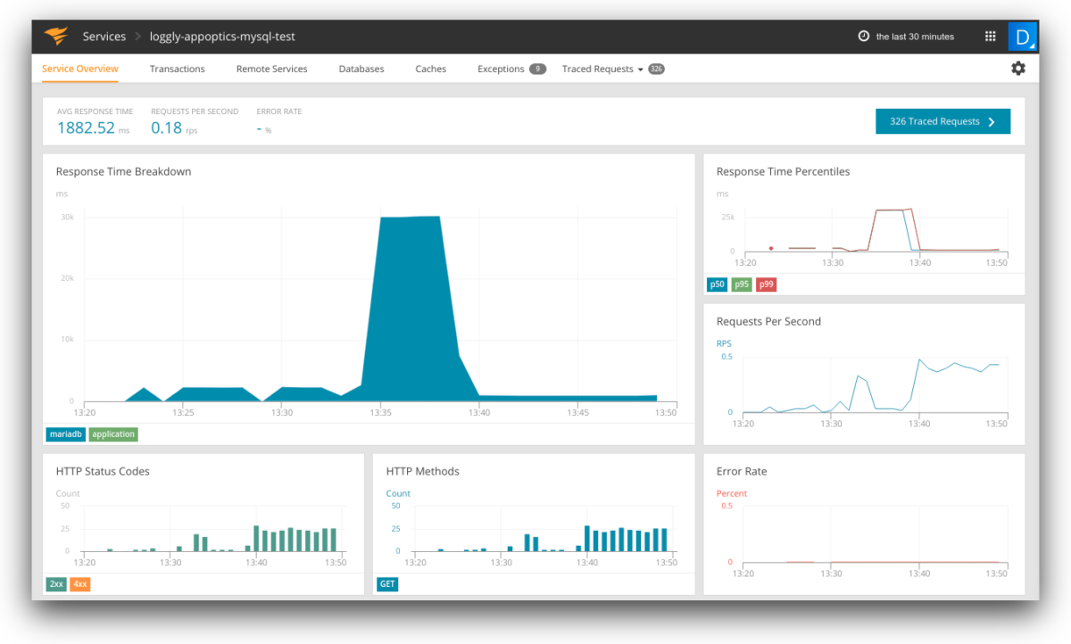Click the clock icon in header
This screenshot has width=1071, height=644.
pyautogui.click(x=863, y=37)
